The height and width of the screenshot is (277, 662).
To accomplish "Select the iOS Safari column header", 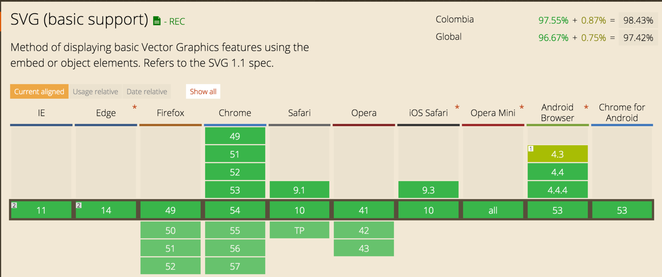I will [x=428, y=113].
